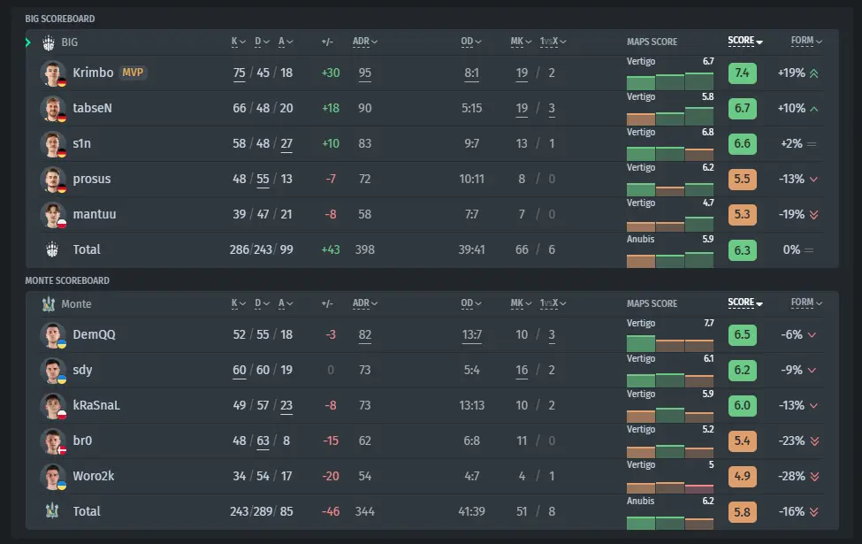Screen dimensions: 862x544
Task: Click Krimbo's Vertigo maps score bars
Action: [669, 81]
